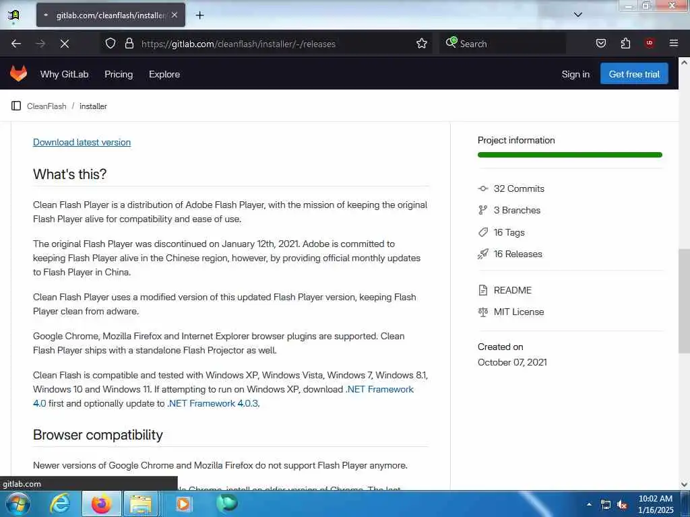Viewport: 690px width, 517px height.
Task: Click the taskbar clock showing 10:02 AM
Action: (x=656, y=504)
